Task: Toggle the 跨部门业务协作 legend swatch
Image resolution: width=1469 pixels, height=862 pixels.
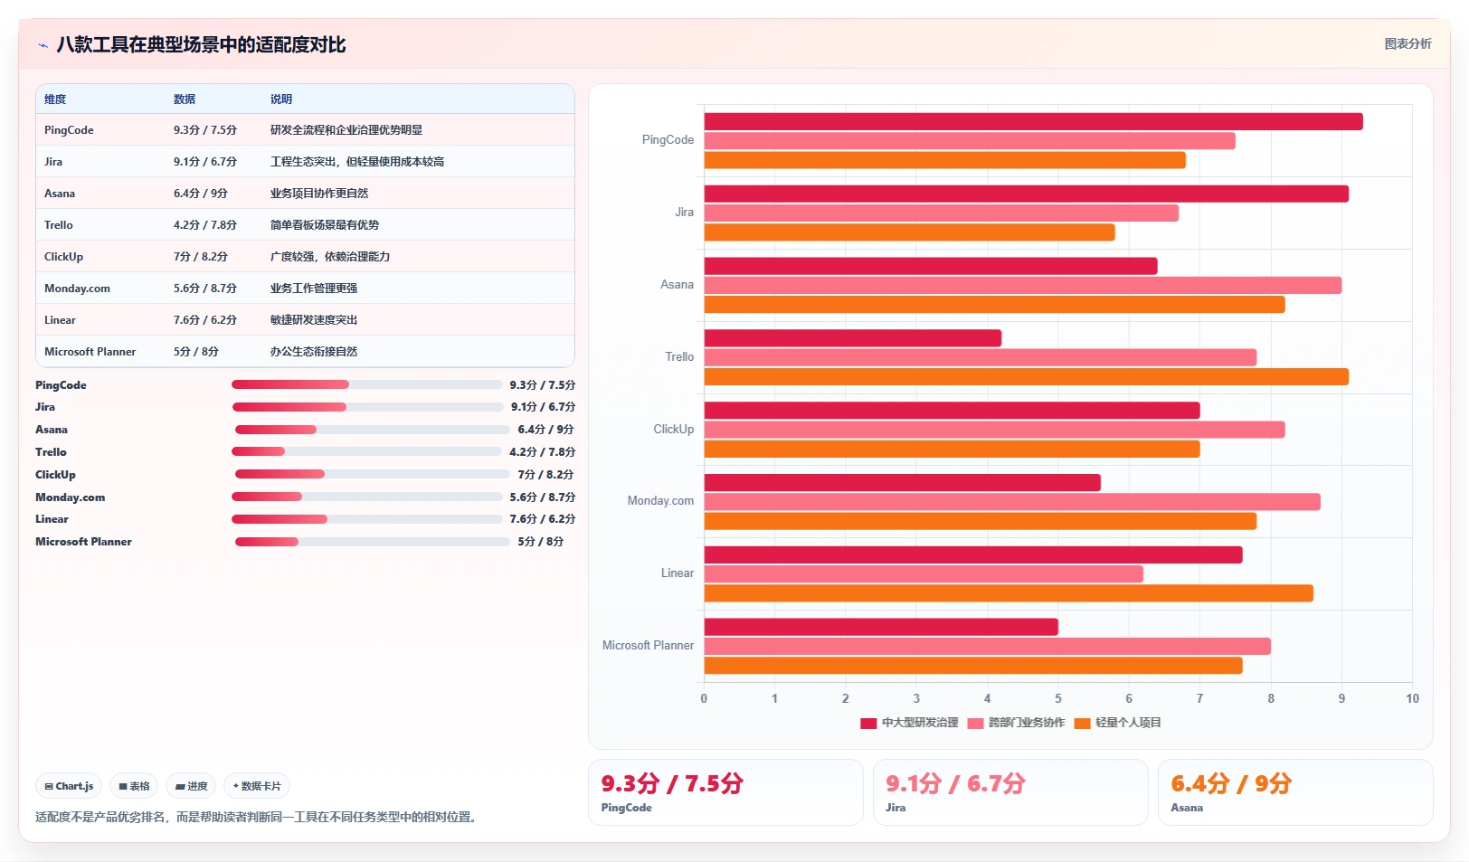Action: coord(975,723)
